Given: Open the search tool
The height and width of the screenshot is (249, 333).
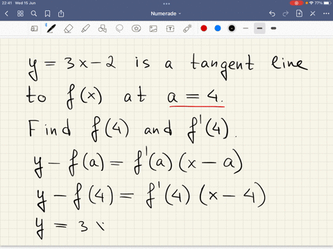Looking at the screenshot, I should click(34, 14).
